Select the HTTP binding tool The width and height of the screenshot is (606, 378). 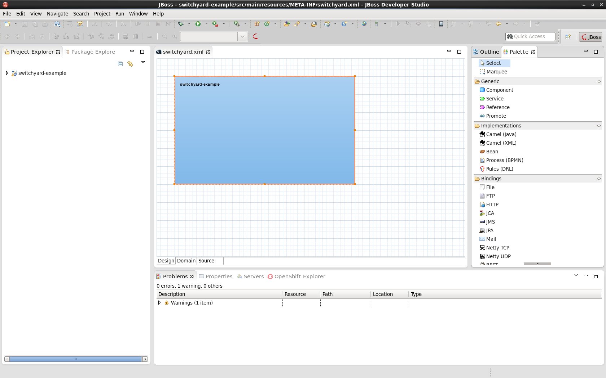click(489, 204)
